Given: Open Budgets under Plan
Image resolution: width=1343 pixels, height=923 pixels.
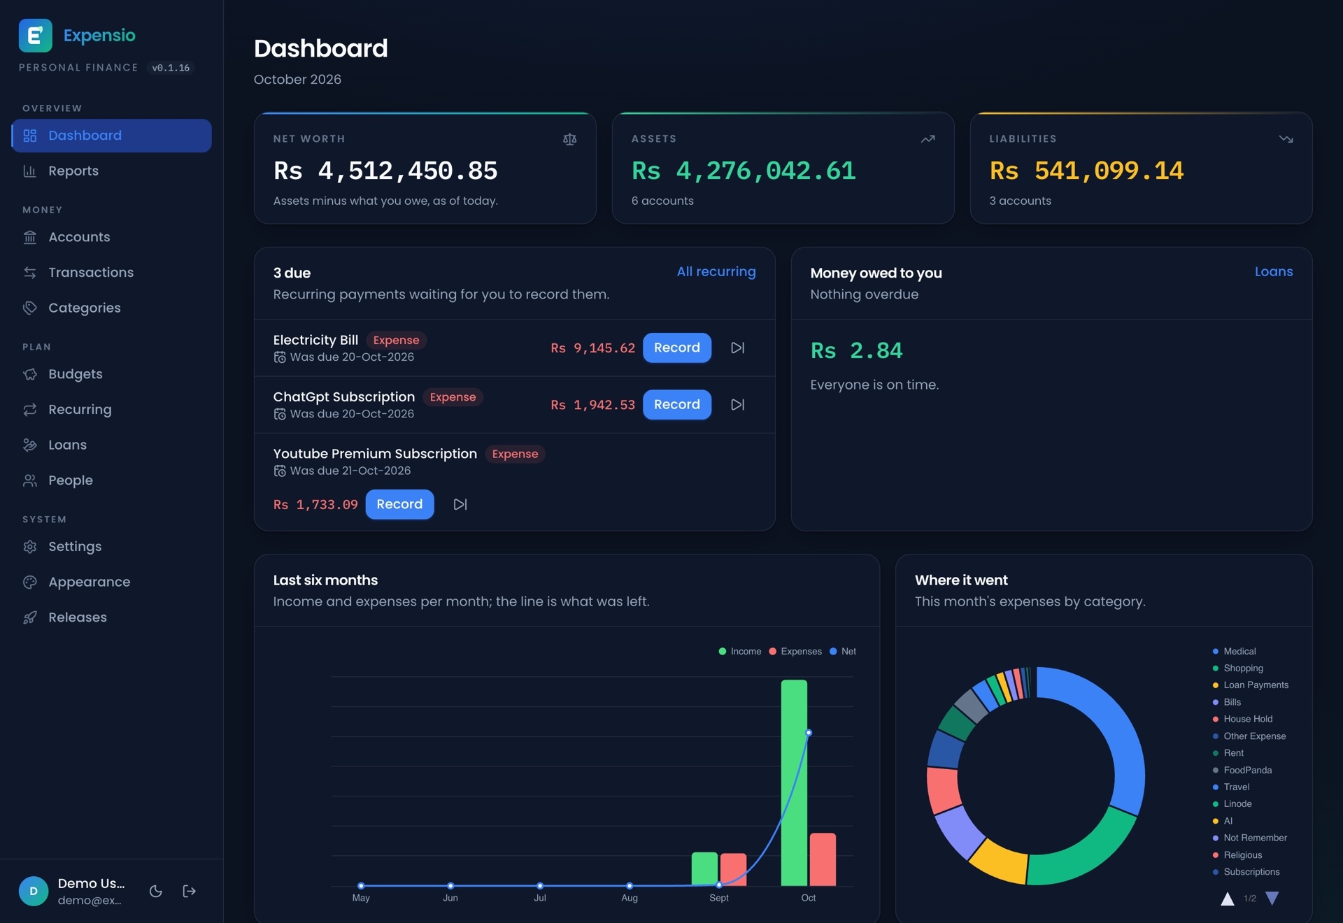Looking at the screenshot, I should coord(112,374).
